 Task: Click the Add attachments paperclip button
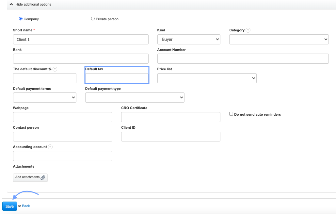point(30,177)
